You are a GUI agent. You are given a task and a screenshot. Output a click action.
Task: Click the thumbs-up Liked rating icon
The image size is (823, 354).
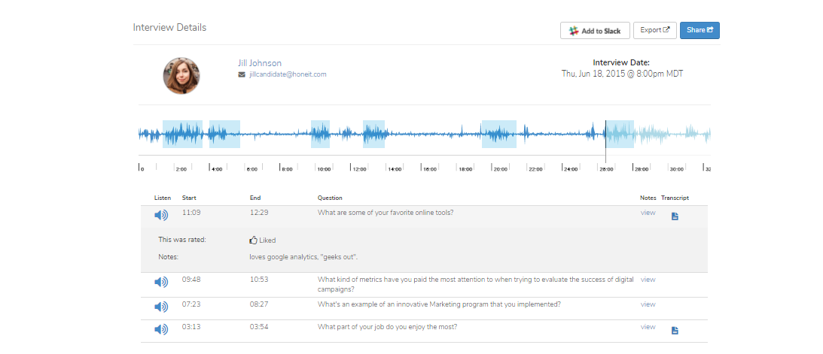click(x=254, y=241)
